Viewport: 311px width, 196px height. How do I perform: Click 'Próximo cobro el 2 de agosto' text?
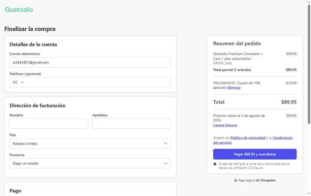pyautogui.click(x=239, y=118)
